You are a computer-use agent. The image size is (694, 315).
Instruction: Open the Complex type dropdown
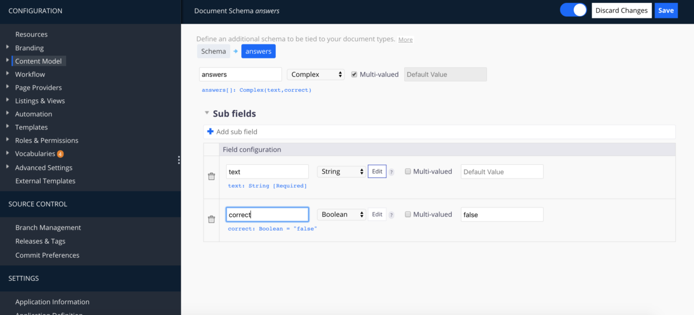click(x=316, y=75)
